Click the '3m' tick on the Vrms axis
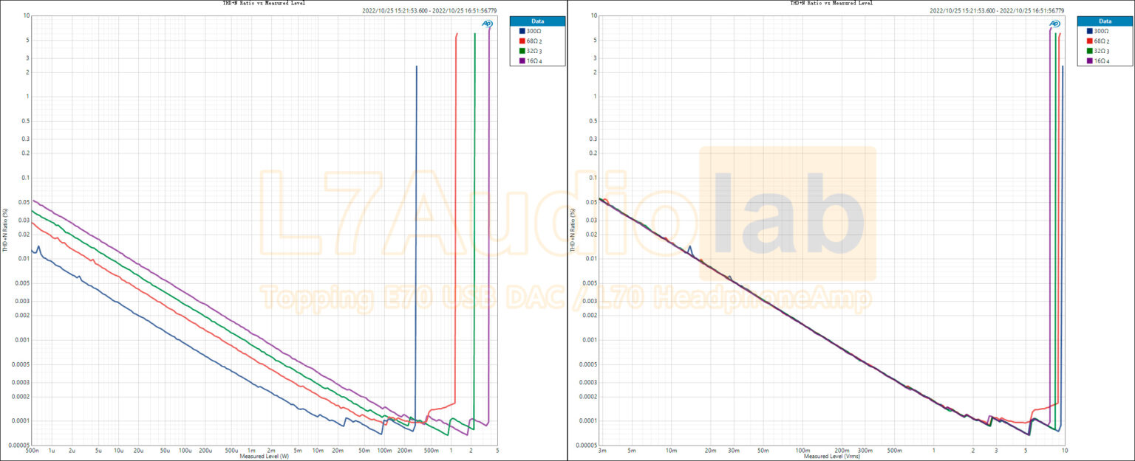 pos(602,450)
